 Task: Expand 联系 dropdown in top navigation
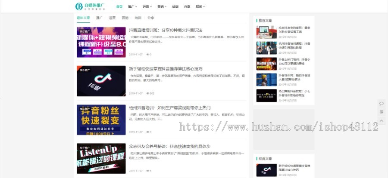(x=200, y=7)
